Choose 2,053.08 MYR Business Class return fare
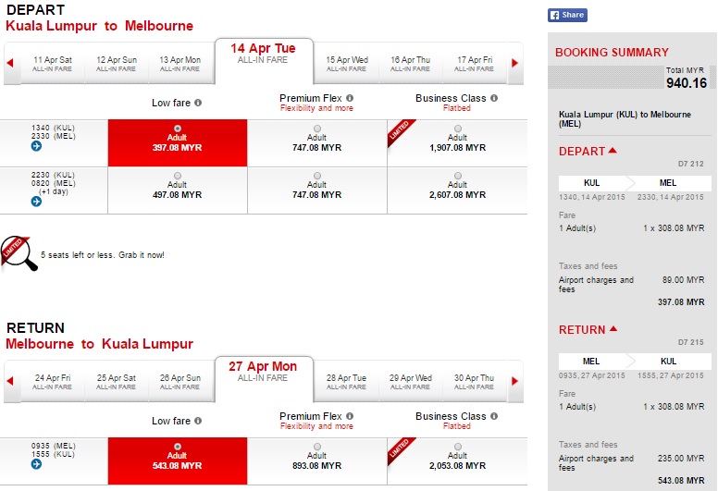718x491 pixels. point(457,447)
